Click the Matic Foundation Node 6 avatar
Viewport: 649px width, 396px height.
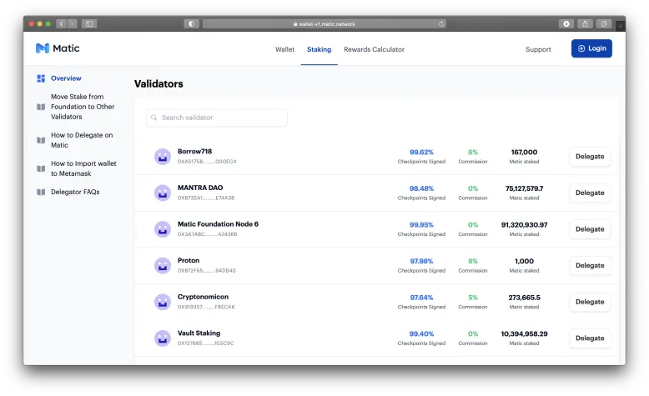(x=163, y=229)
